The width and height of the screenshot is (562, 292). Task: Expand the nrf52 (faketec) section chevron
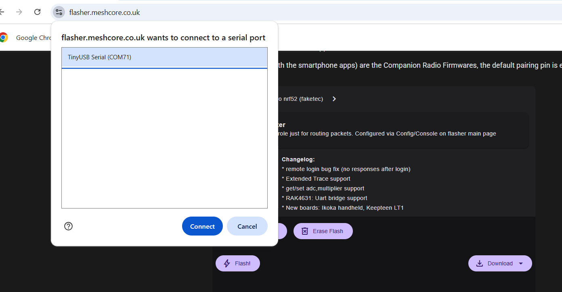coord(334,98)
